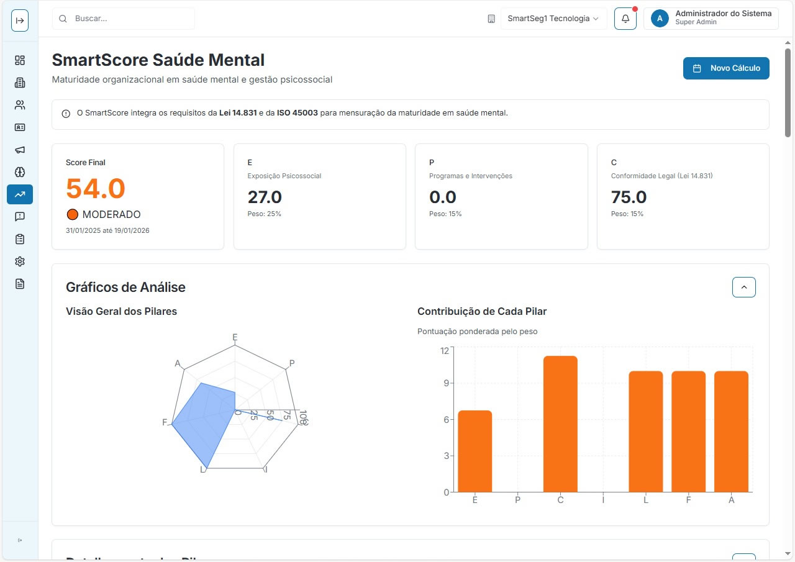Click the notification bell with red dot
795x562 pixels.
(625, 18)
